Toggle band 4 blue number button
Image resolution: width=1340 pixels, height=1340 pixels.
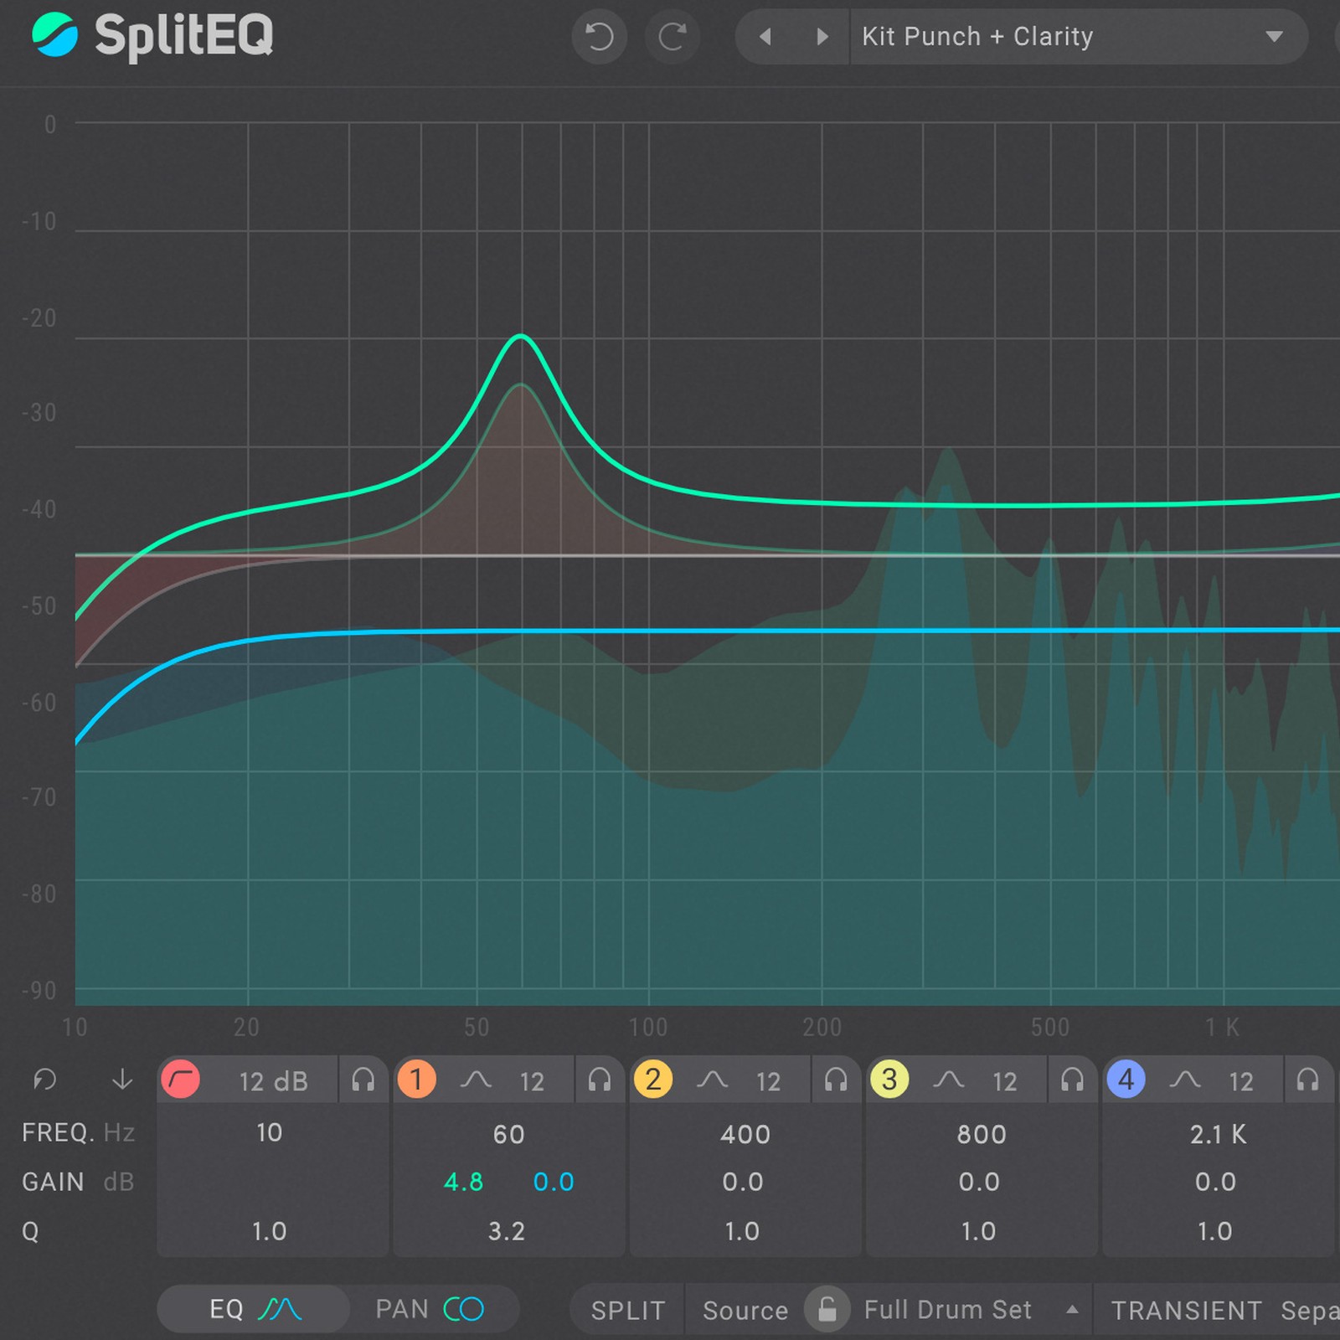pyautogui.click(x=1126, y=1080)
